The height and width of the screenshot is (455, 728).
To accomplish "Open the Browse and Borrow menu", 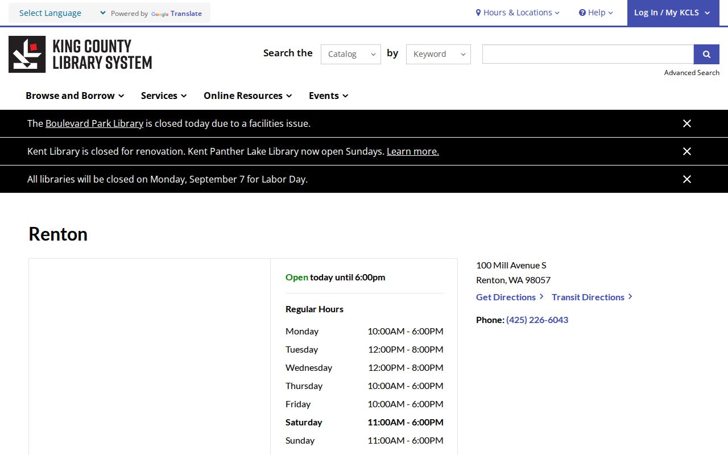I will 75,96.
